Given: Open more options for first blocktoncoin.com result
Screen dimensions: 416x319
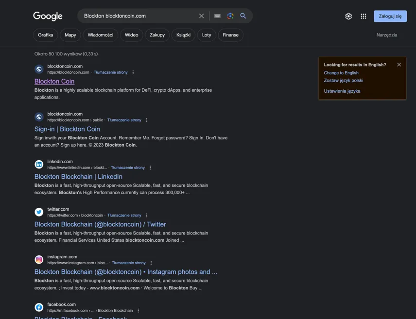Looking at the screenshot, I should click(133, 72).
